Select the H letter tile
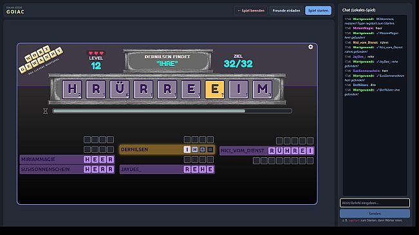 [x=72, y=89]
